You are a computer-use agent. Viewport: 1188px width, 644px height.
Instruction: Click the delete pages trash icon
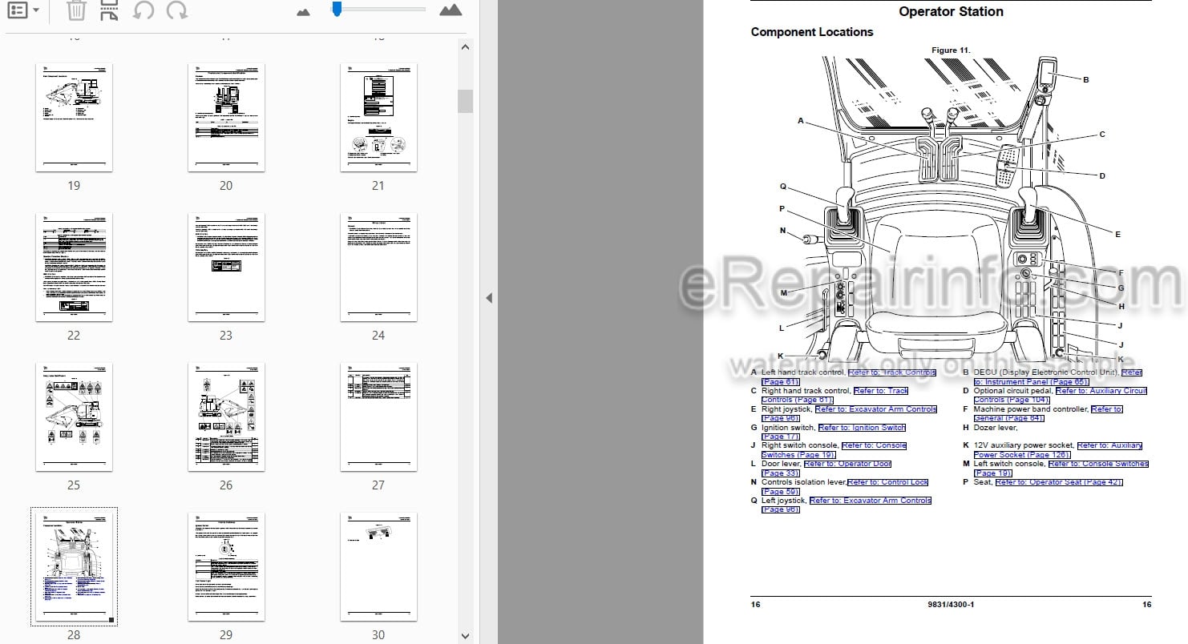(76, 10)
